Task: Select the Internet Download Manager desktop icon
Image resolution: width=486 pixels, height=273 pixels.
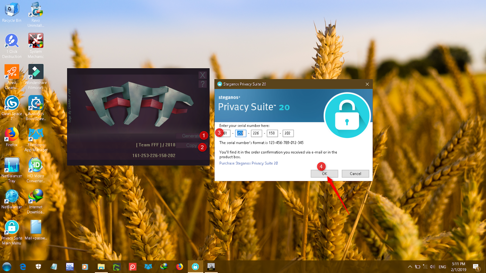Action: point(36,202)
